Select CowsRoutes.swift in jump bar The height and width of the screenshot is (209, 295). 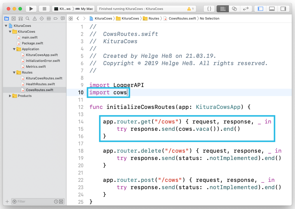pos(180,18)
